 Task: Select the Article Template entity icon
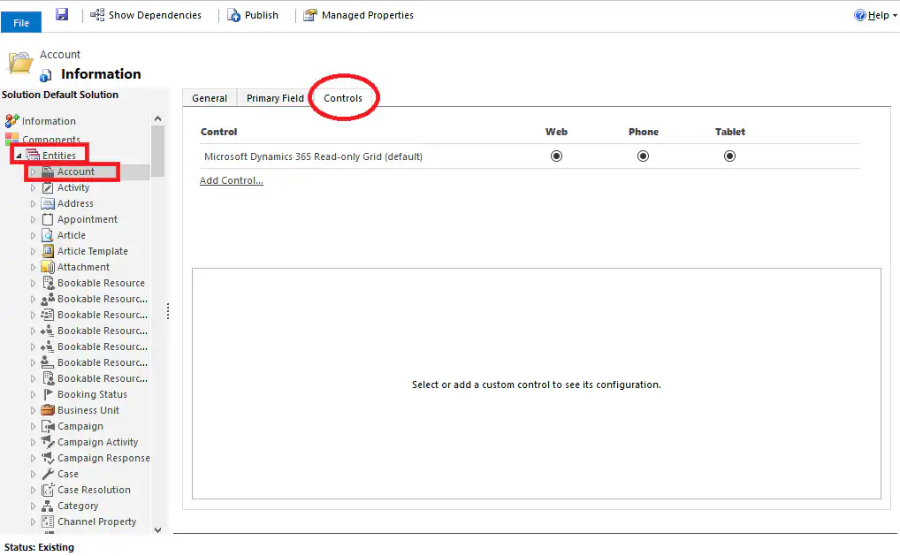[49, 251]
